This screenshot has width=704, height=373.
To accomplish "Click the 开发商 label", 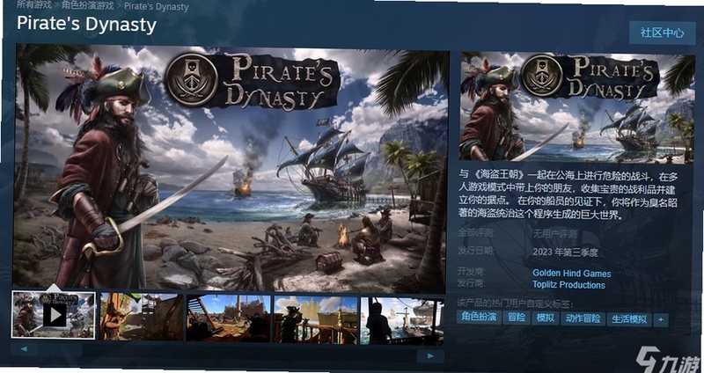I will pos(471,272).
